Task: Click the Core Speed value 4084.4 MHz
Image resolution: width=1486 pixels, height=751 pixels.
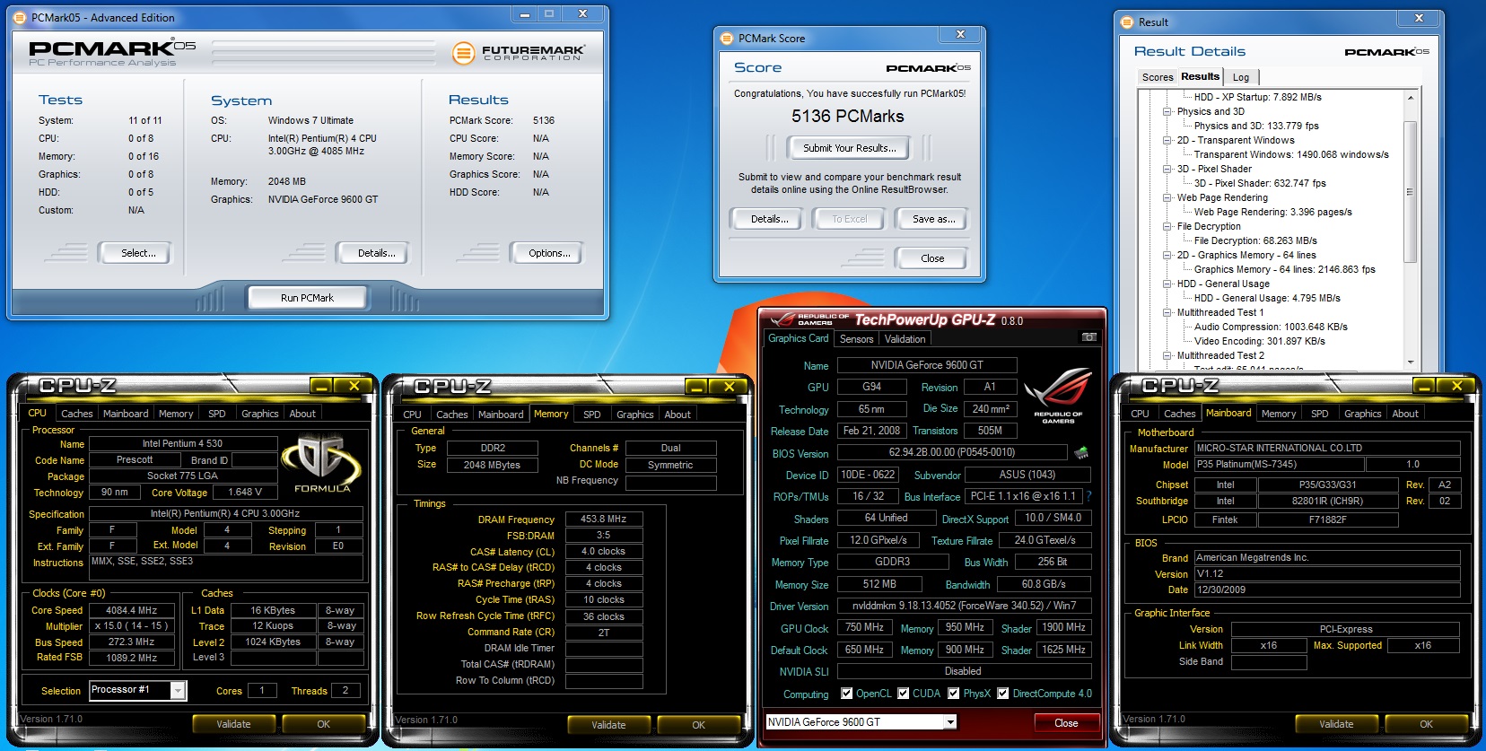Action: point(131,610)
